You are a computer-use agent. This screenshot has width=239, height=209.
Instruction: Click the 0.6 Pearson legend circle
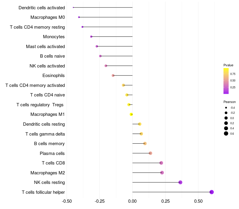(226, 133)
